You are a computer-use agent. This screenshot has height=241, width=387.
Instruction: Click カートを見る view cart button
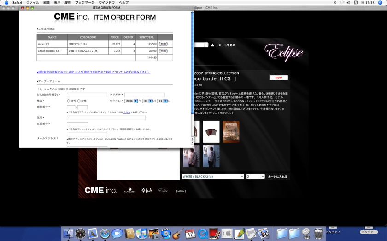227,45
